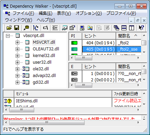Expand the MSVCRT.dll tree node
The image size is (150, 135).
(x=17, y=43)
